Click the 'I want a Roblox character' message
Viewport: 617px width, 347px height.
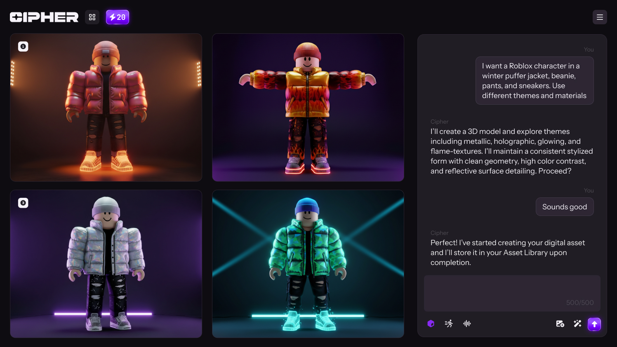tap(535, 81)
